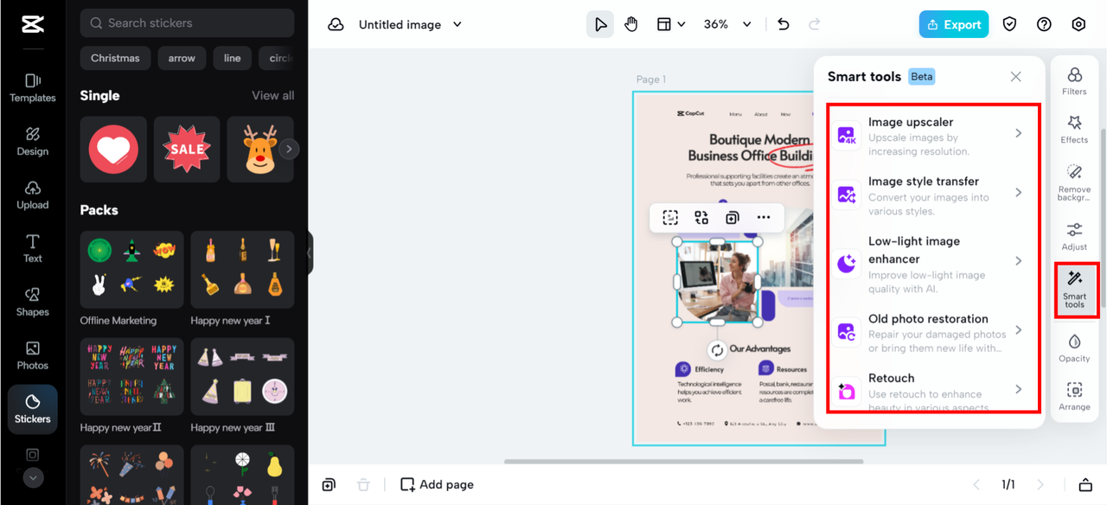The width and height of the screenshot is (1107, 505).
Task: Open the Shapes sidebar panel
Action: 33,302
